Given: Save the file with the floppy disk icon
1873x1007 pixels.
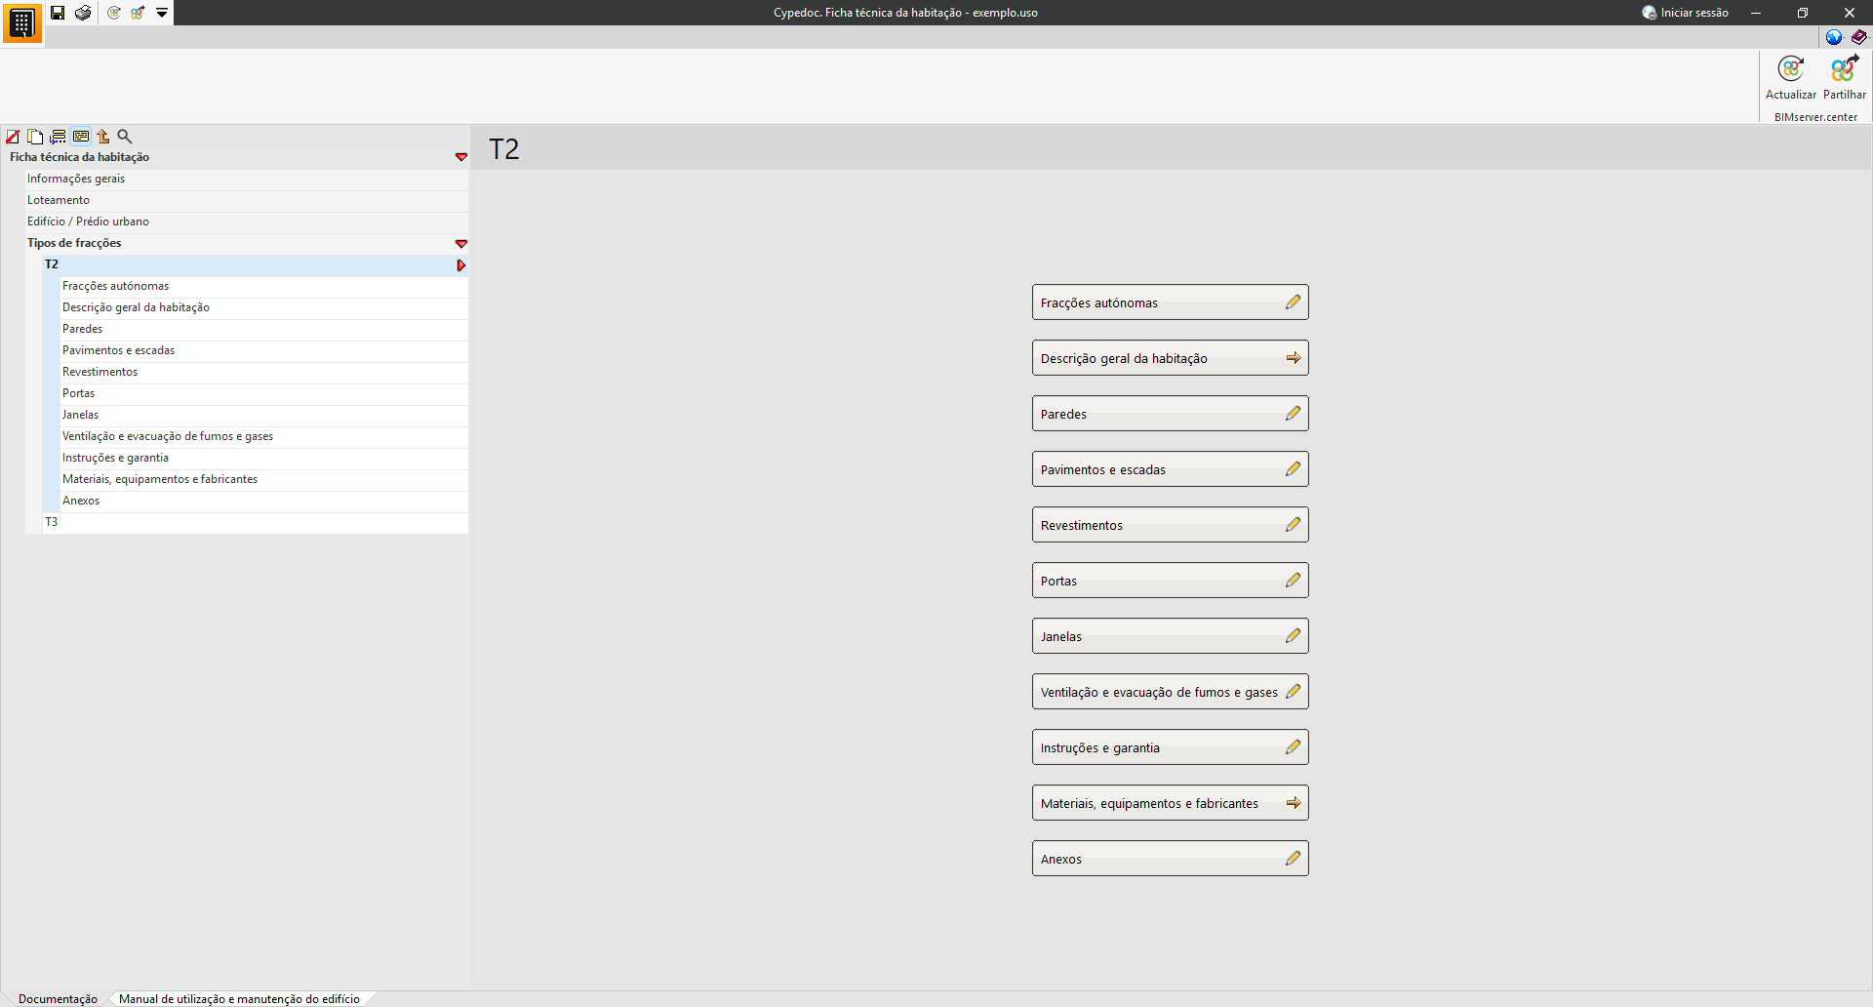Looking at the screenshot, I should click(58, 13).
